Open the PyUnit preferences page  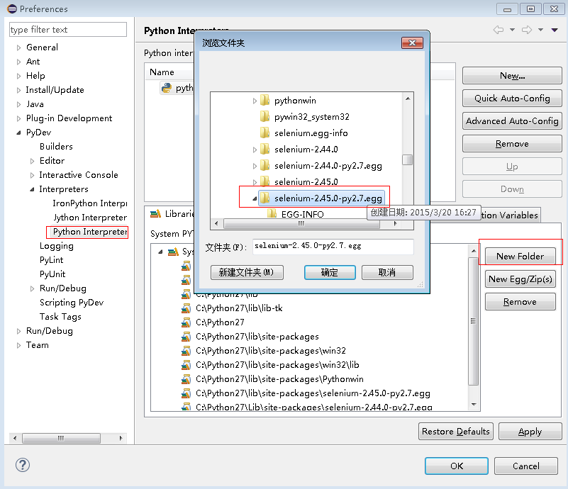(x=52, y=274)
